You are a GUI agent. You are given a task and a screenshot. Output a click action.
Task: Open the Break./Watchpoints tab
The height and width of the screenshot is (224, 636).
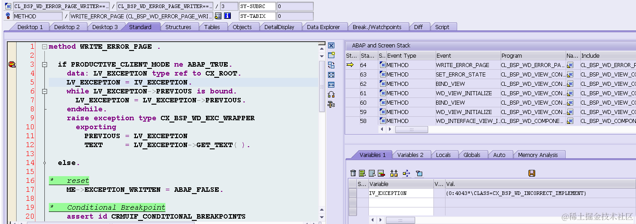pos(377,27)
